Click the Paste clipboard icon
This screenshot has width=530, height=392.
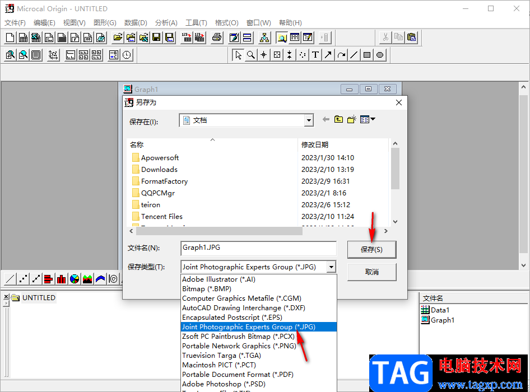[412, 38]
